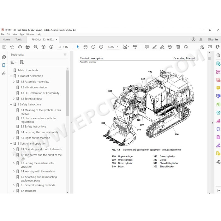This screenshot has height=221, width=221.
Task: Open the account profile icon
Action: point(218,47)
